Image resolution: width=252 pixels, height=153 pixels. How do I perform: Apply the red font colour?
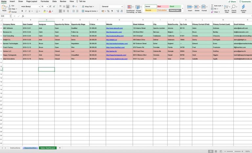tap(50, 11)
